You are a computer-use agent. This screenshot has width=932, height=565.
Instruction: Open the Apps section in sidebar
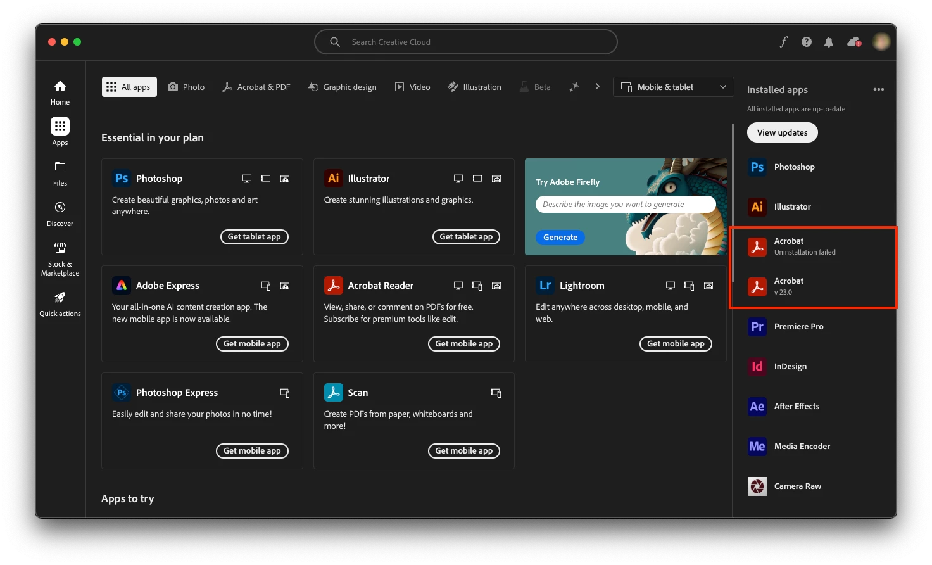click(60, 132)
